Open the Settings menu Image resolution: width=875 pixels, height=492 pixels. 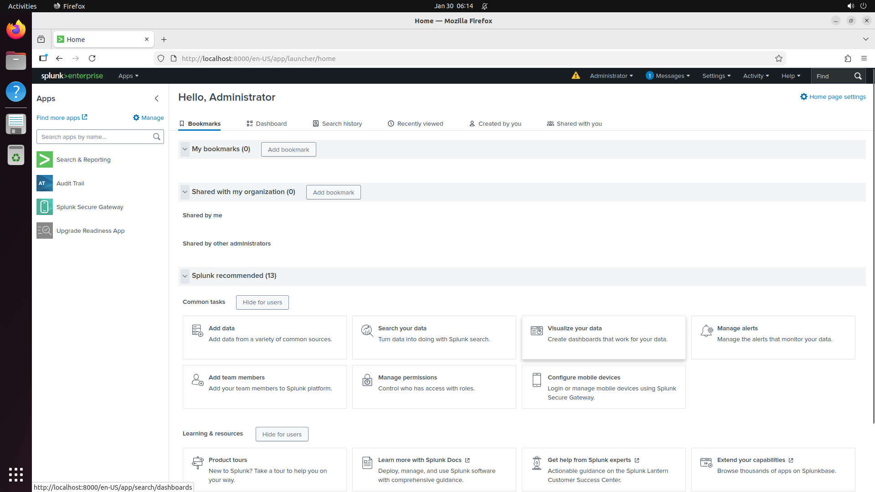(x=715, y=76)
